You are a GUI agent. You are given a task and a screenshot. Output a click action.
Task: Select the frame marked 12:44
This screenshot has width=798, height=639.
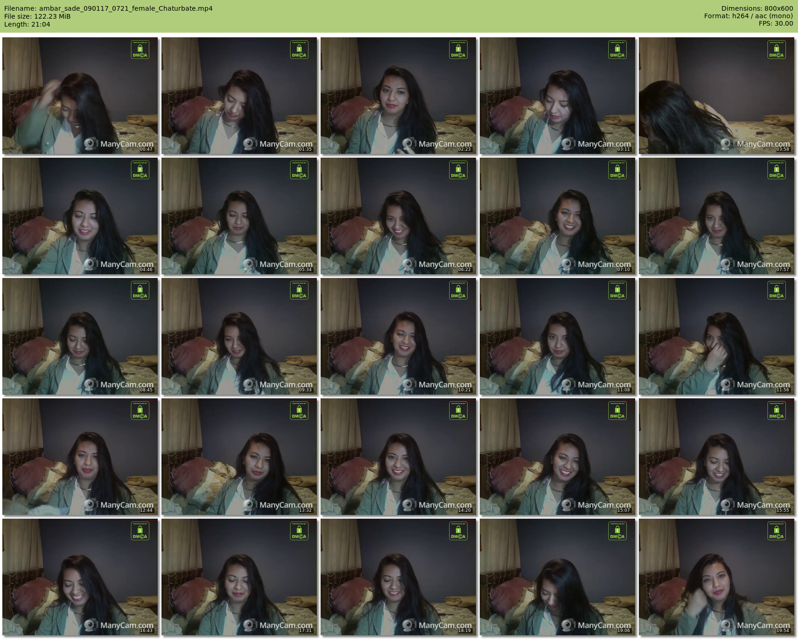coord(80,457)
